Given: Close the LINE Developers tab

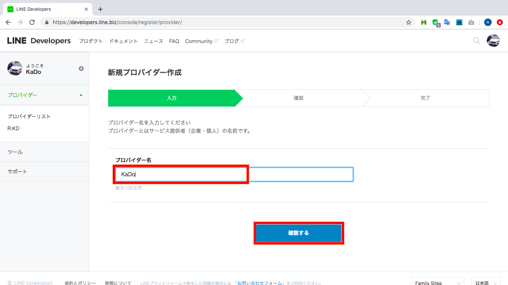Looking at the screenshot, I should [87, 9].
